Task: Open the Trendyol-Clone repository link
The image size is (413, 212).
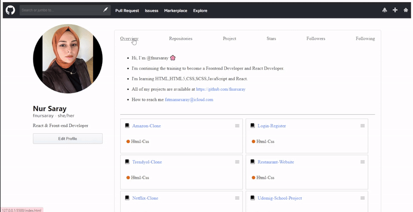Action: coord(147,162)
